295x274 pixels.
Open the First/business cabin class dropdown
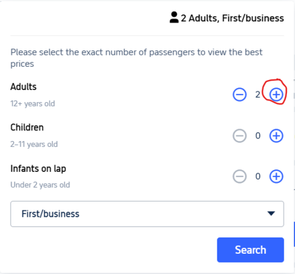[147, 214]
